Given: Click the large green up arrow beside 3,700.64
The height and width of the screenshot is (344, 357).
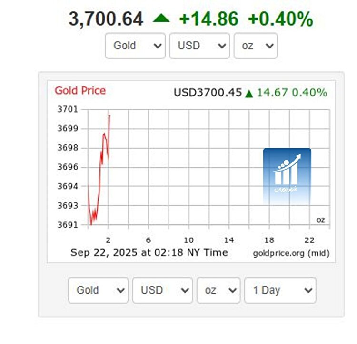Looking at the screenshot, I should click(161, 19).
